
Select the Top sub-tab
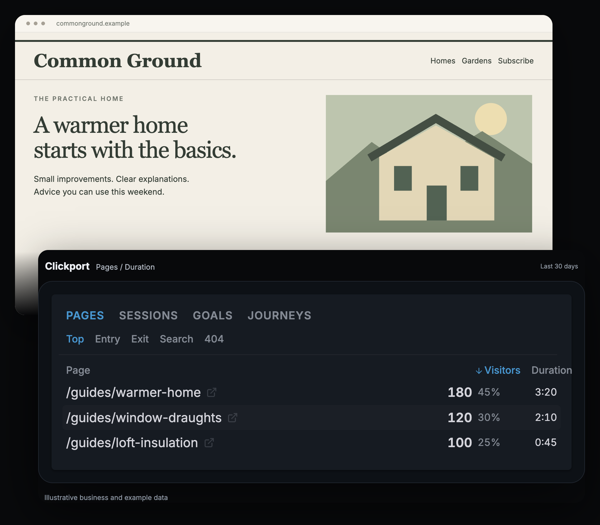point(75,339)
